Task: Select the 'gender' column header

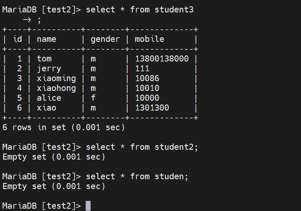Action: pyautogui.click(x=105, y=39)
